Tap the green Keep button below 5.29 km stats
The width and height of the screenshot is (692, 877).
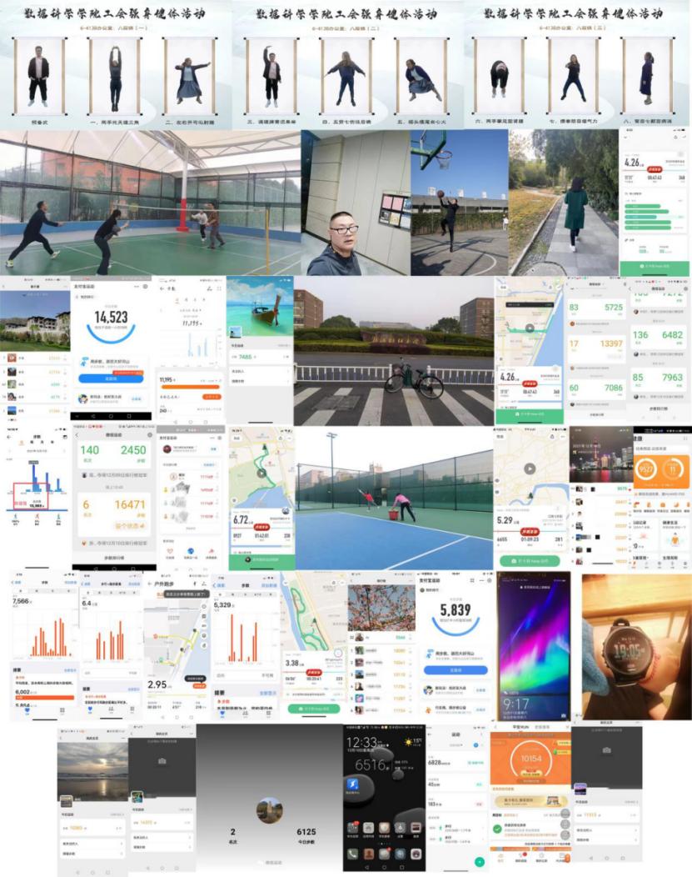[x=530, y=561]
